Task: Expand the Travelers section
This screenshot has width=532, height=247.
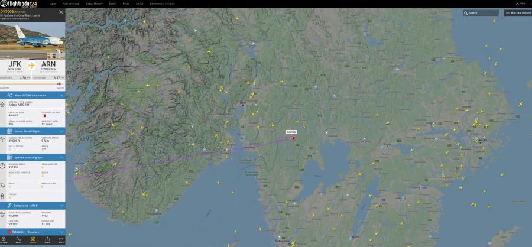Action: pyautogui.click(x=33, y=232)
